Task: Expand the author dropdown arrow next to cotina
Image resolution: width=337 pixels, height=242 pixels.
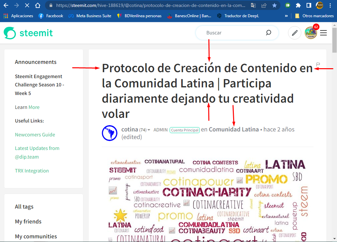Action: [149, 130]
